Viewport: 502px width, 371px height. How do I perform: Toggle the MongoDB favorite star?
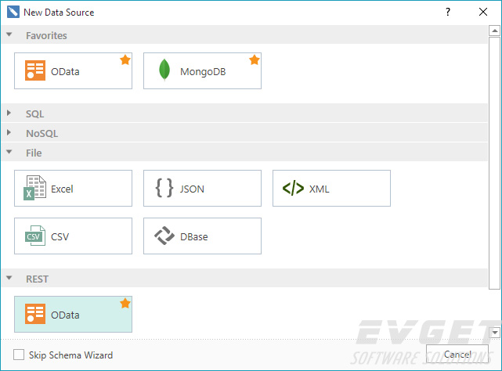coord(255,59)
